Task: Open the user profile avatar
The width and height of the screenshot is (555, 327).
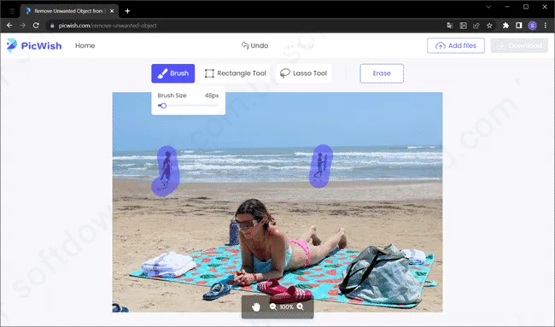Action: click(x=532, y=26)
